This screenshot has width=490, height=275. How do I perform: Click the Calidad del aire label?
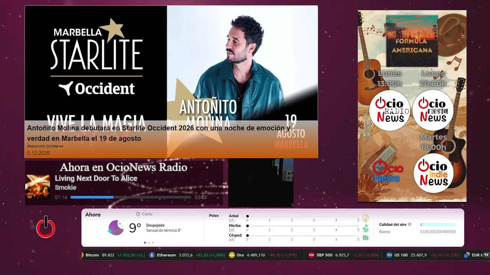(393, 225)
